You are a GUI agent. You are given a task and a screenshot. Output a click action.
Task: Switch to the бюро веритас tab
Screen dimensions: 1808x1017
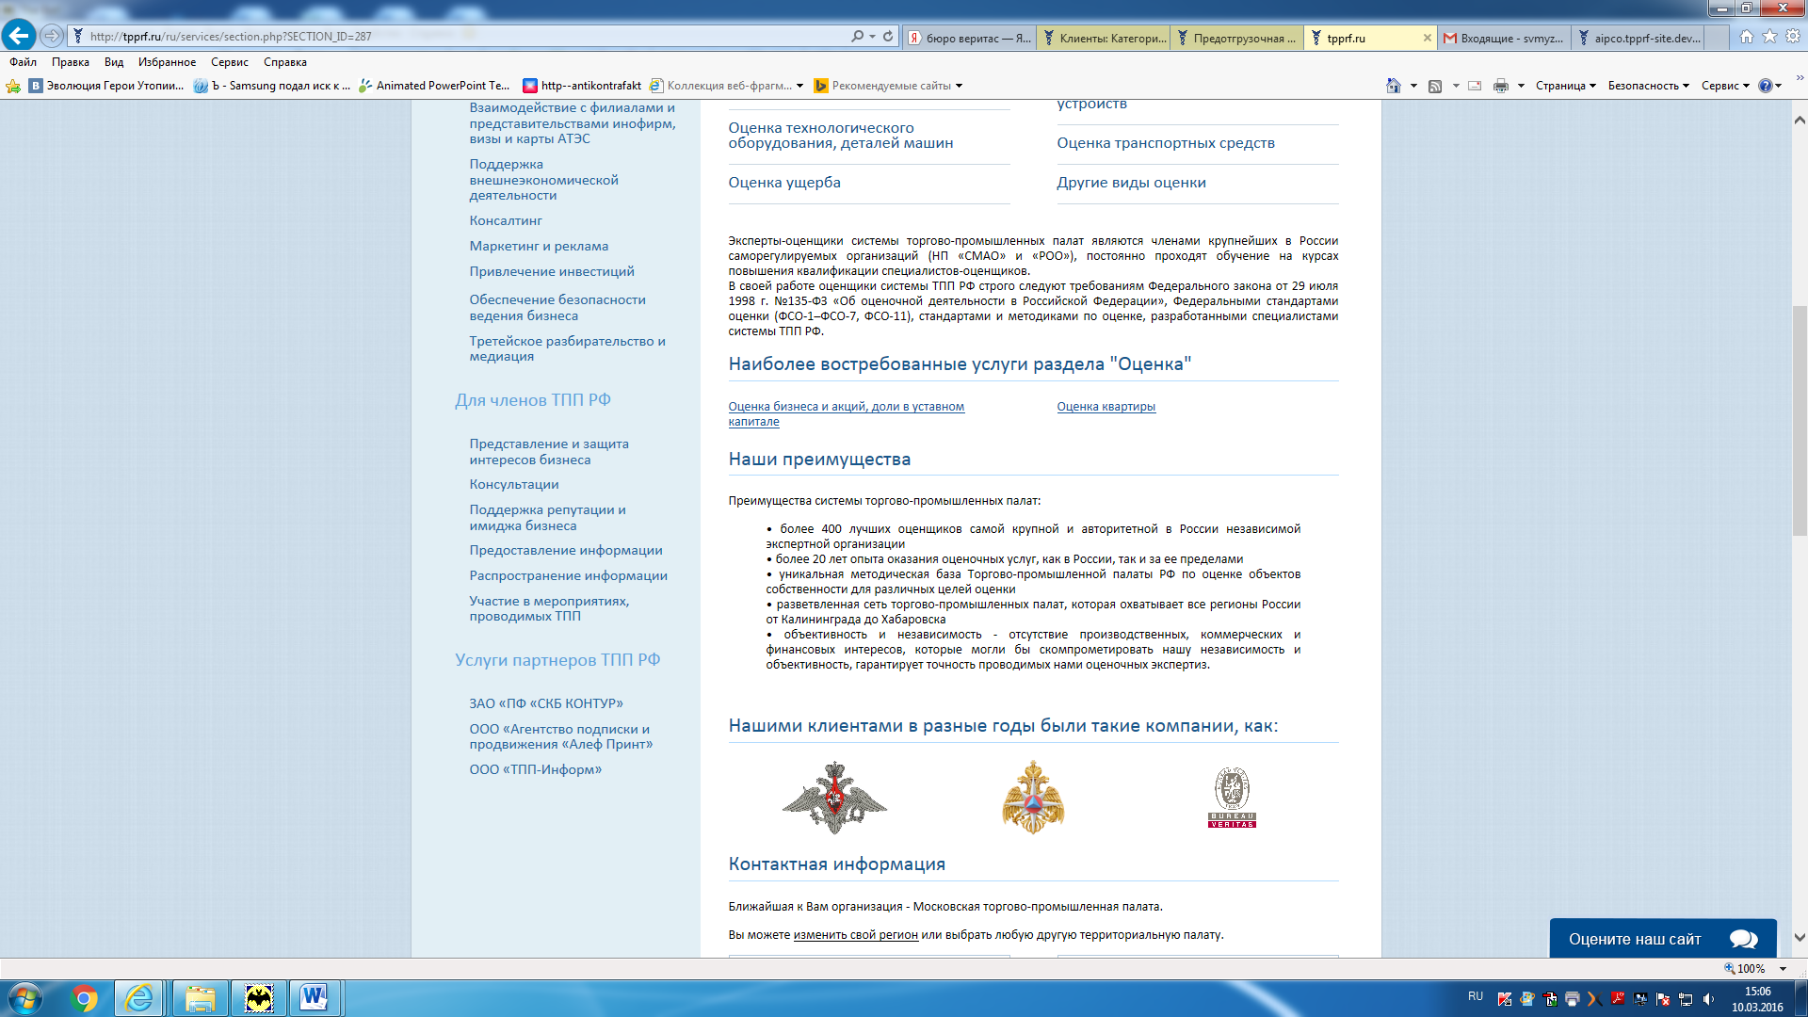[969, 38]
